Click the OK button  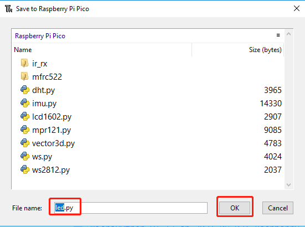pyautogui.click(x=235, y=208)
